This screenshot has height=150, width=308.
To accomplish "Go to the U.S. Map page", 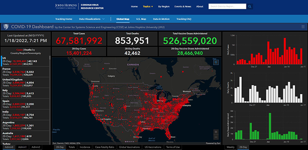I will coord(141,19).
